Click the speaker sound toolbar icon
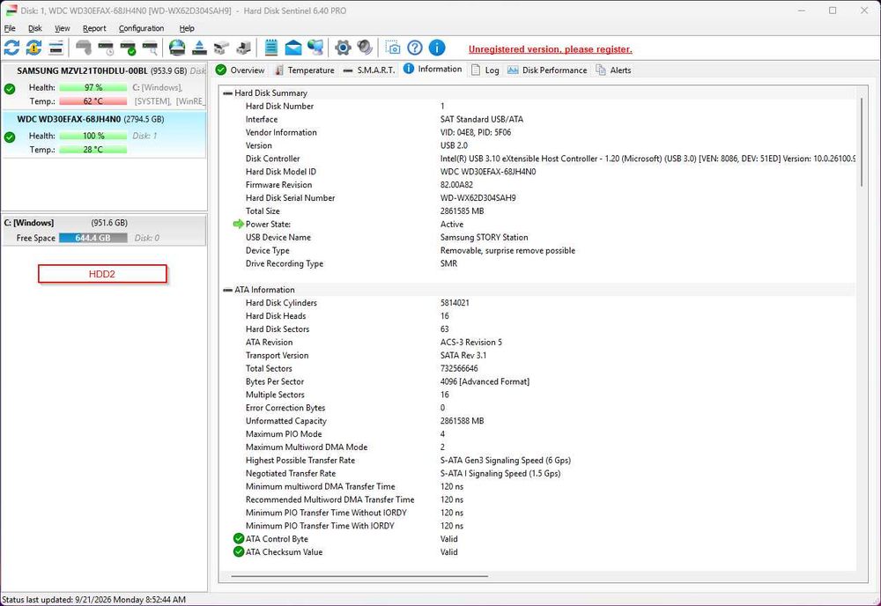881x606 pixels. [x=365, y=48]
